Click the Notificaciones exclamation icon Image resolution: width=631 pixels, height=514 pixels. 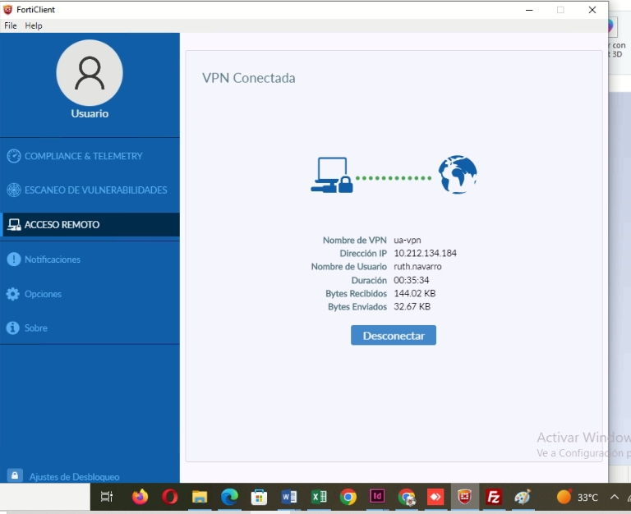(x=14, y=259)
